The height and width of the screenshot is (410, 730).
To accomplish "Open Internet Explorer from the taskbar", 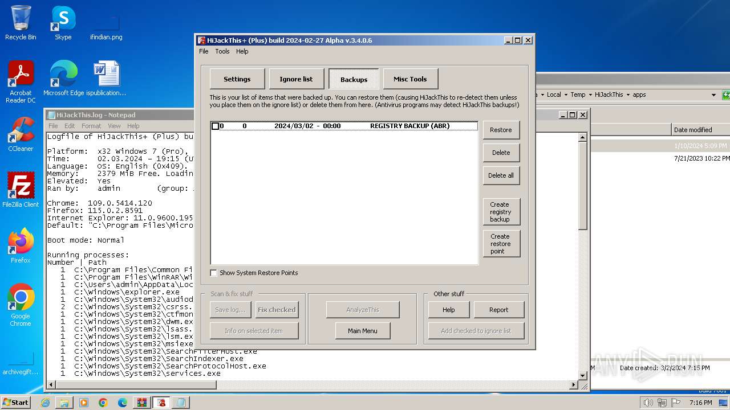I will (45, 403).
